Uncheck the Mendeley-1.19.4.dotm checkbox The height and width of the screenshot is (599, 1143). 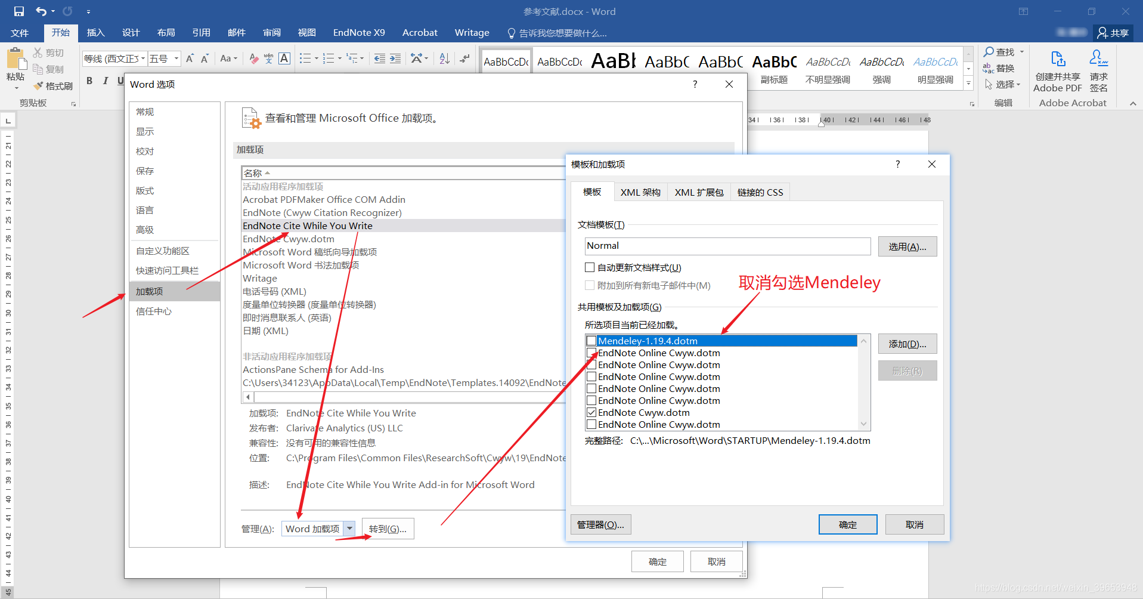point(591,341)
